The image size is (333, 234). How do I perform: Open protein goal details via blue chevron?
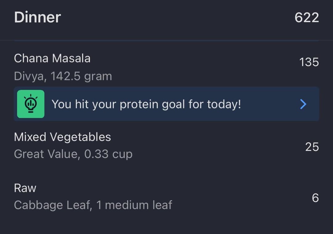click(303, 104)
